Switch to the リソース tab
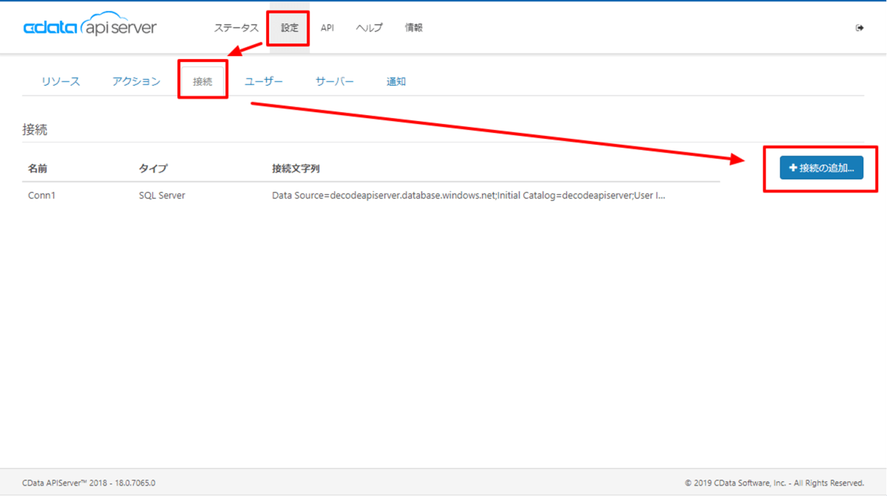887x496 pixels. pos(61,81)
